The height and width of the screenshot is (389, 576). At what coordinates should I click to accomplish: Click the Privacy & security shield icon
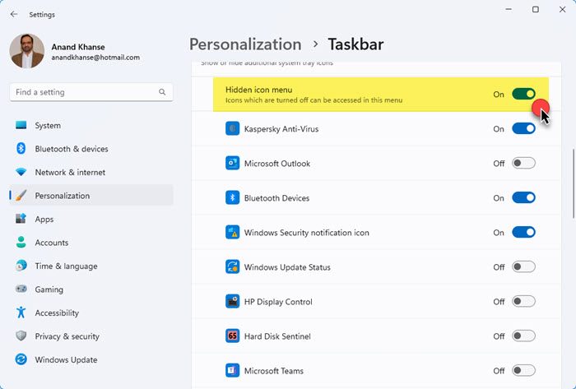[x=21, y=336]
